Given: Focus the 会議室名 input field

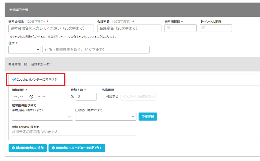Looking at the screenshot, I should pyautogui.click(x=129, y=28).
